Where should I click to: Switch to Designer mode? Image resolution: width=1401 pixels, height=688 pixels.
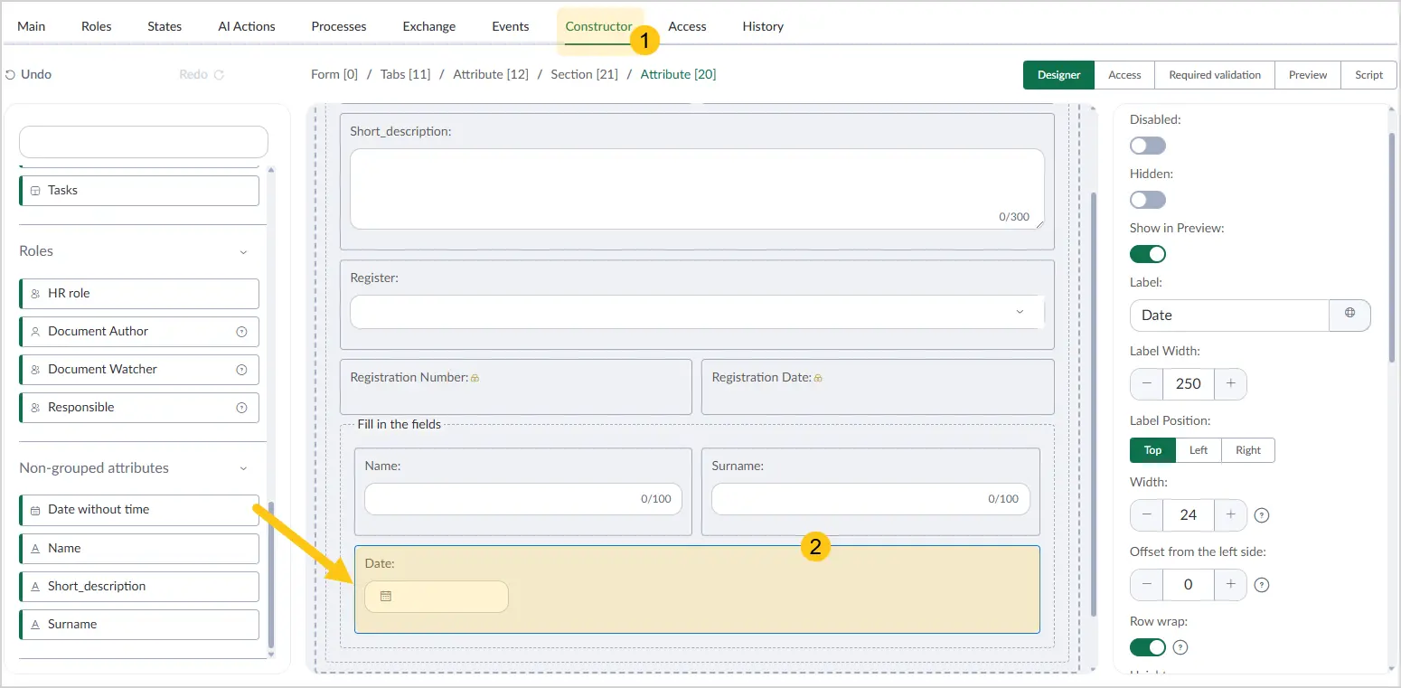coord(1058,75)
